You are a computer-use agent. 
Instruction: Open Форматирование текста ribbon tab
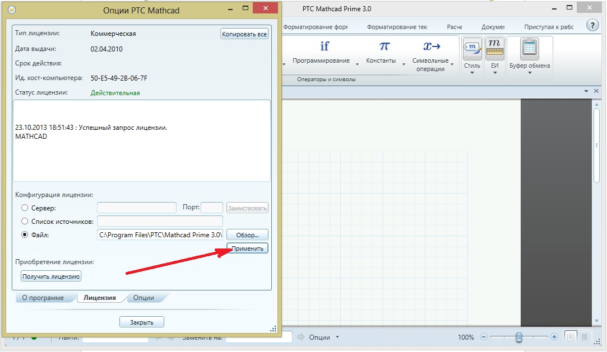397,27
